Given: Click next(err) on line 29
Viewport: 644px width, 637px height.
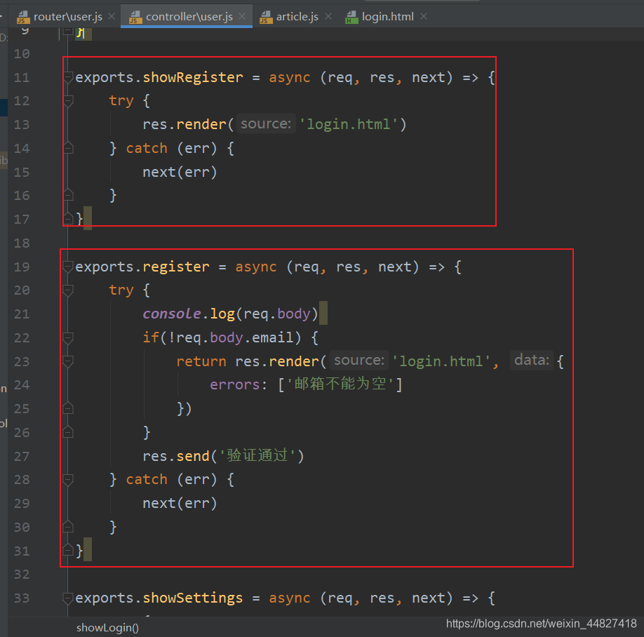Looking at the screenshot, I should point(180,503).
